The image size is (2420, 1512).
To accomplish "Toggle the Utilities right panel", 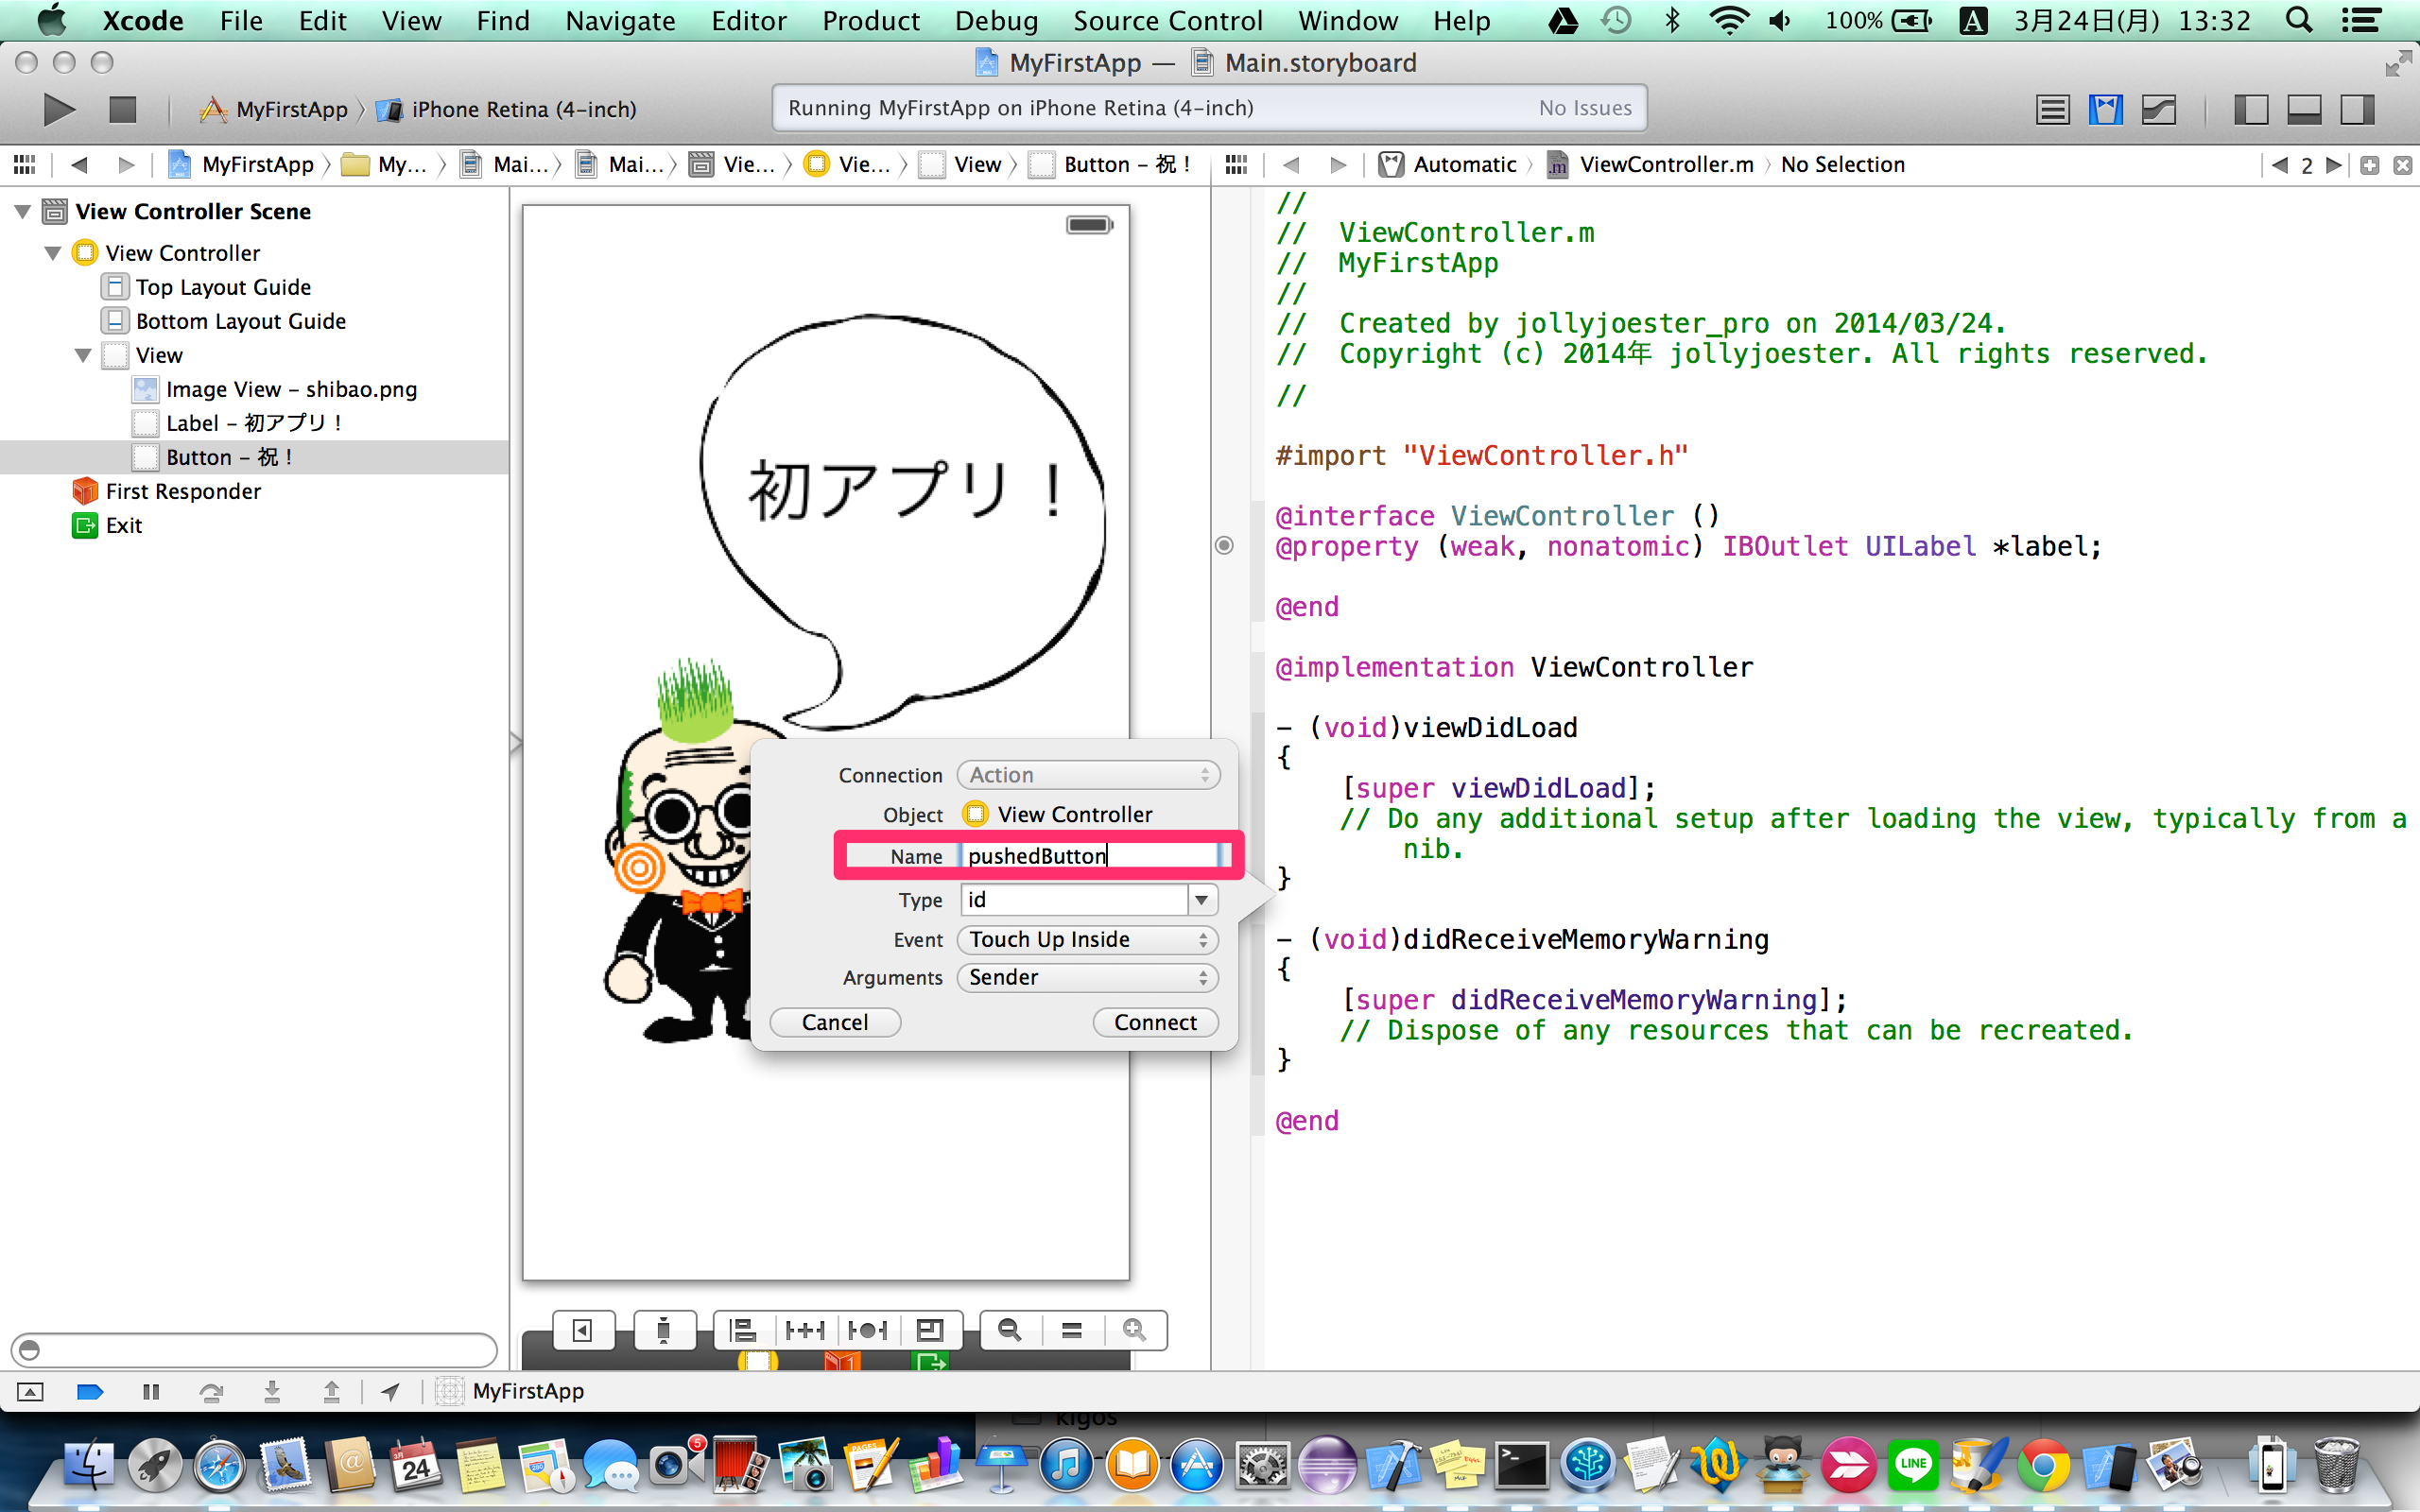I will coord(2357,109).
